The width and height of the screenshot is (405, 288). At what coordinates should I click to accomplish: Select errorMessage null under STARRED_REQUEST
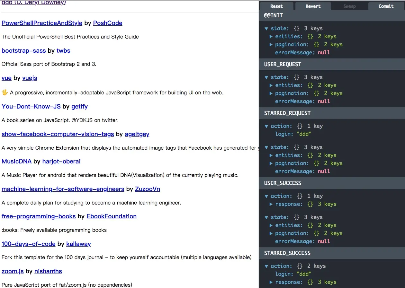302,171
